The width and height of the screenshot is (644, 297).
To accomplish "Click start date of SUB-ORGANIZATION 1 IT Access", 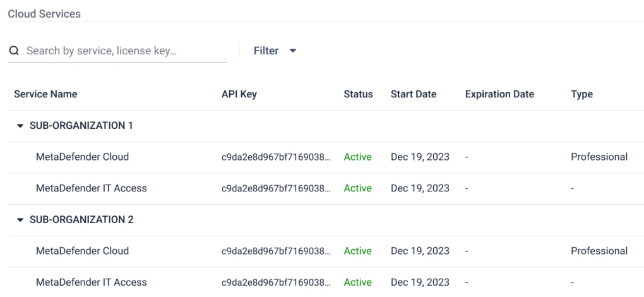I will tap(420, 188).
